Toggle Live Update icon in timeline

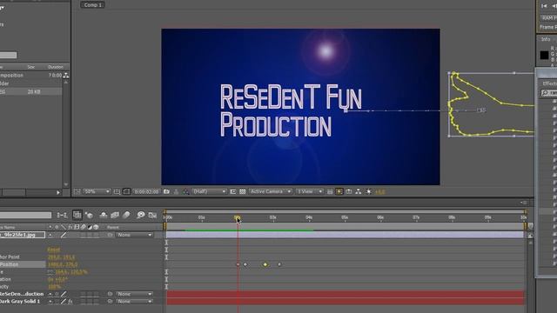pos(77,215)
